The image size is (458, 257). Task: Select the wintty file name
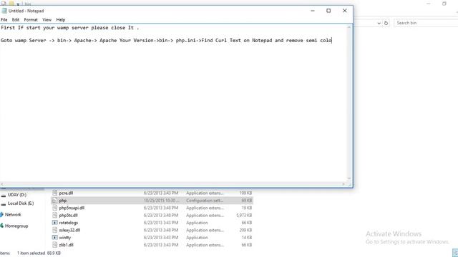[65, 238]
